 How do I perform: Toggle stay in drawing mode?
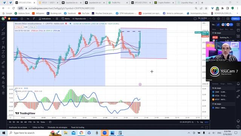coord(3,77)
